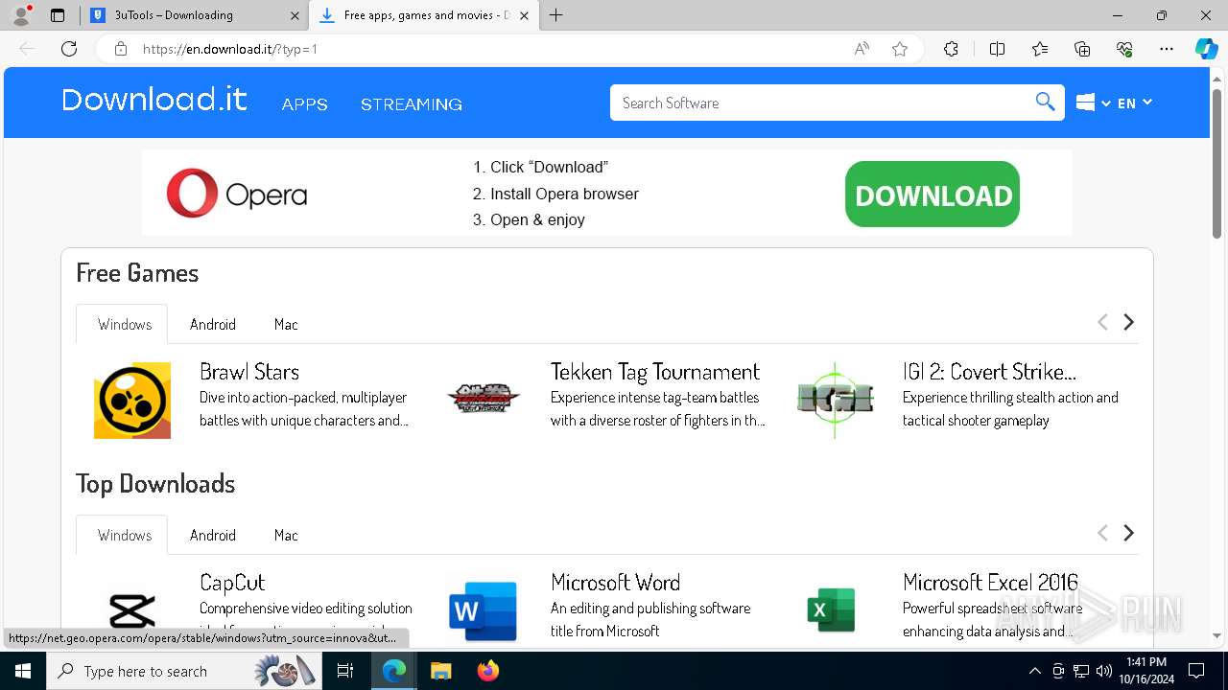Open the Collections panel
The height and width of the screenshot is (690, 1228).
pos(1082,49)
